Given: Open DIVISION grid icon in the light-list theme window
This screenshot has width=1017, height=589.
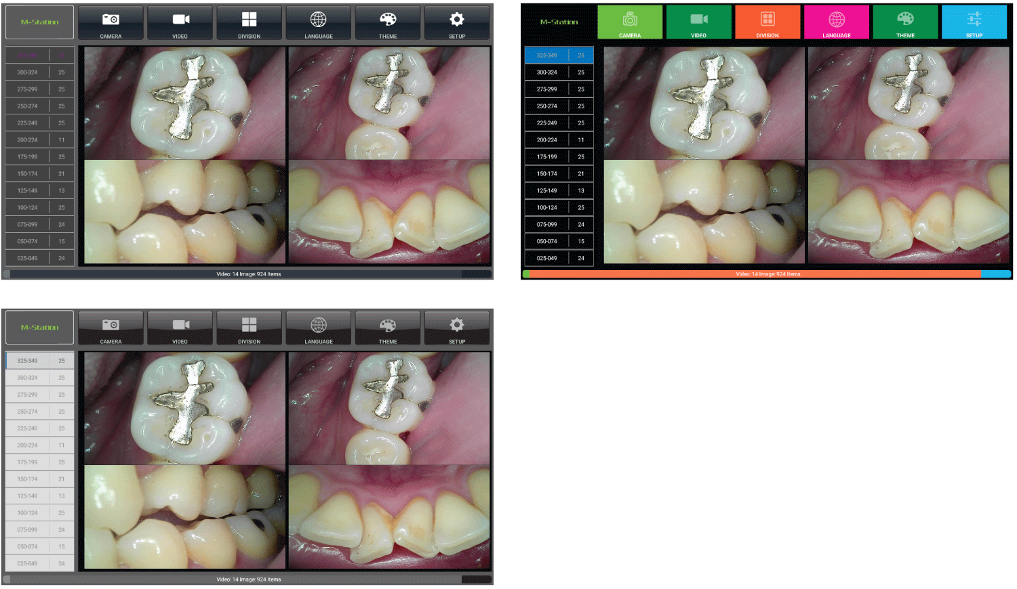Looking at the screenshot, I should point(249,328).
